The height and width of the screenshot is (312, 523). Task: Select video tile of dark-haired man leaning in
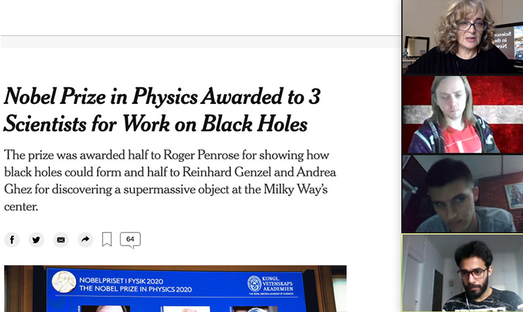coord(462,194)
